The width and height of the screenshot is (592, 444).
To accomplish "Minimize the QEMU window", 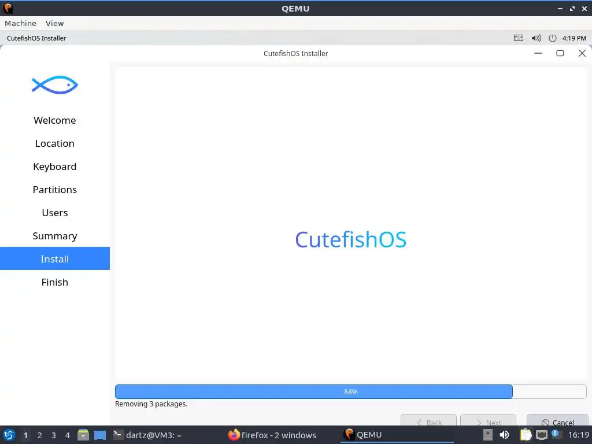I will (560, 8).
